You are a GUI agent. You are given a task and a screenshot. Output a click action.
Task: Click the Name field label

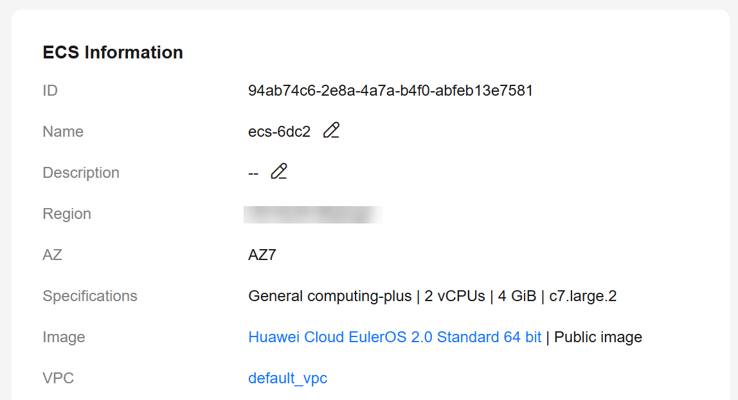63,132
